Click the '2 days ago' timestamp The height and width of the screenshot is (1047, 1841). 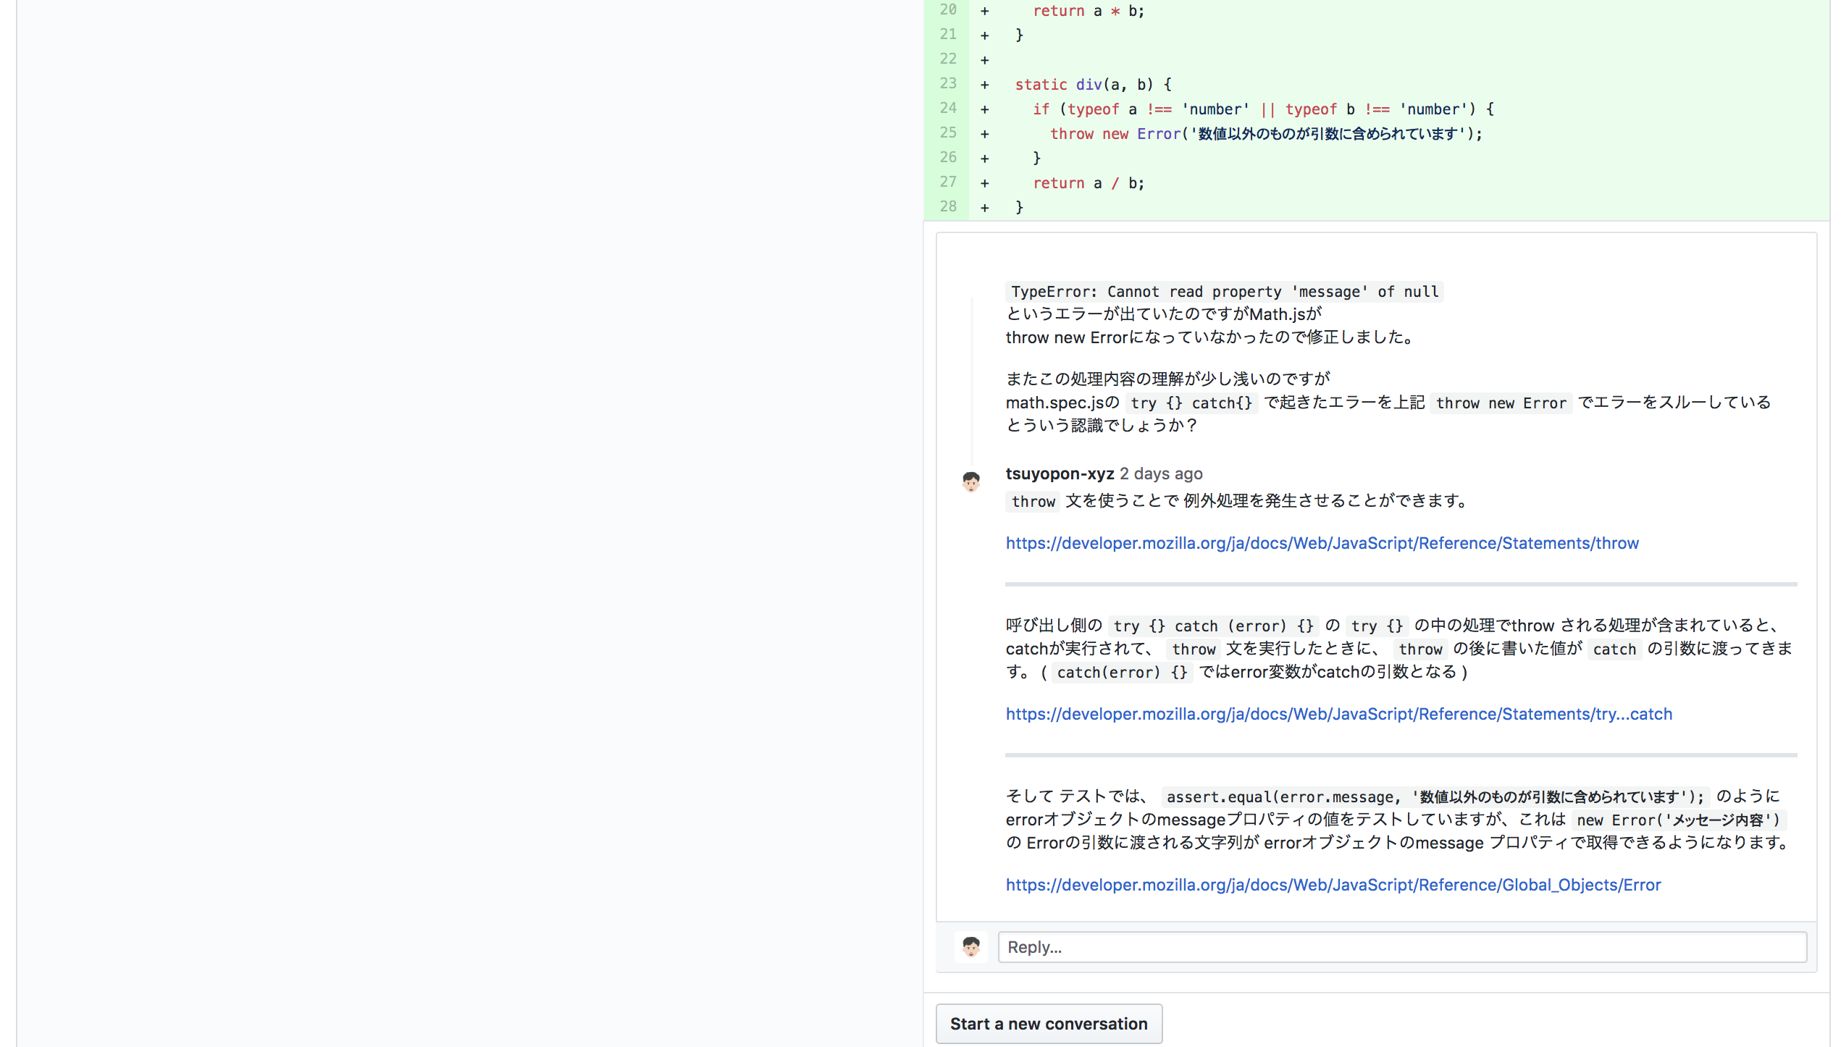pos(1161,474)
